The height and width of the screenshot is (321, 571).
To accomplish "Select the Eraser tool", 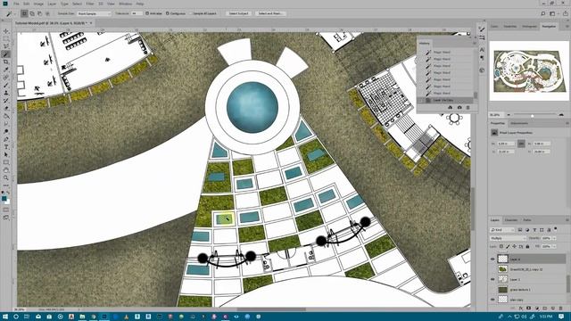I will point(6,109).
